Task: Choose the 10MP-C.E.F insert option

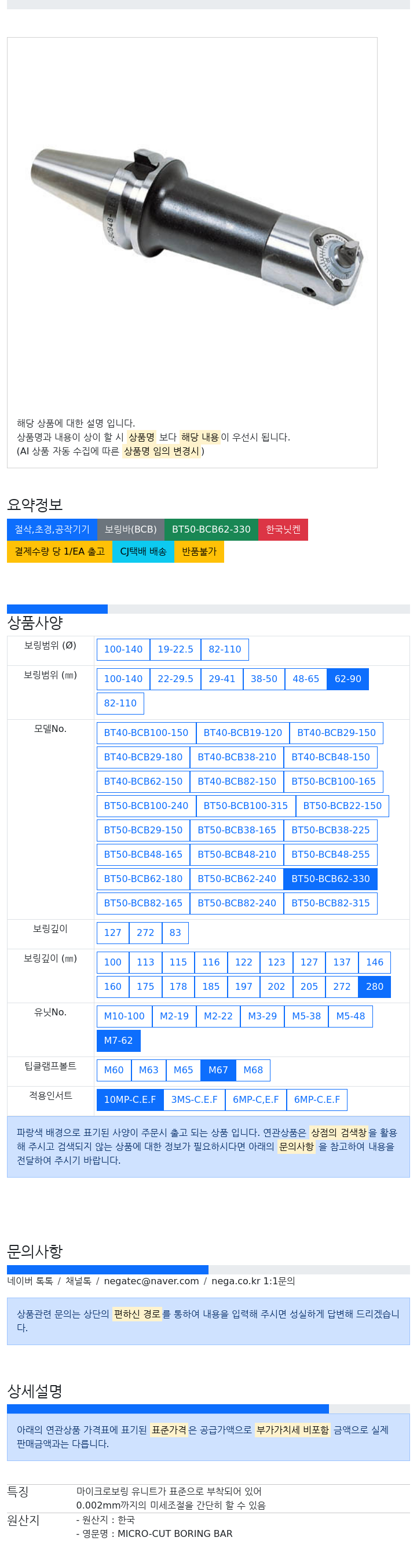Action: tap(130, 1099)
